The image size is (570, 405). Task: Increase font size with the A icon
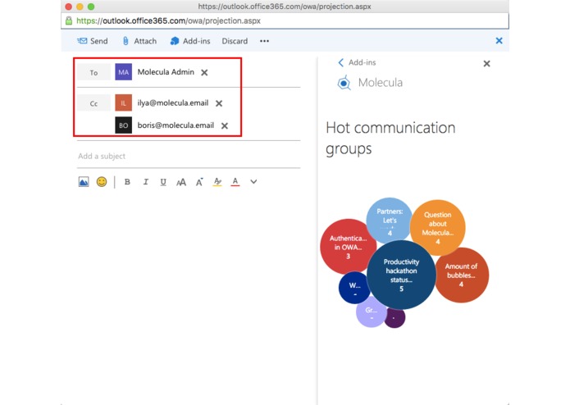[x=199, y=182]
